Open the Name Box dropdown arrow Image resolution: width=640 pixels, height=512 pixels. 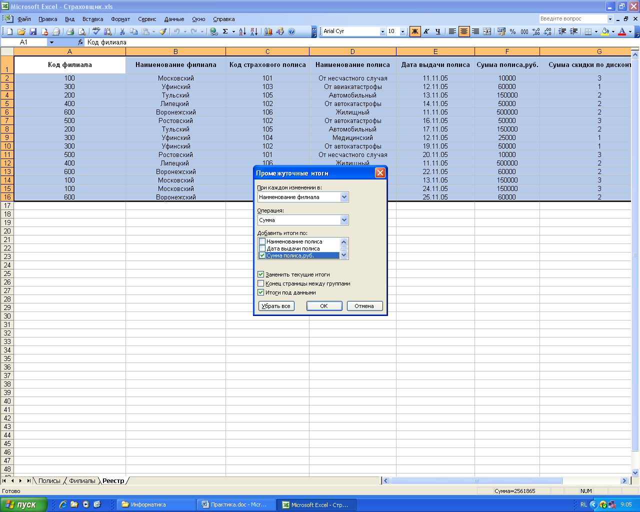51,42
